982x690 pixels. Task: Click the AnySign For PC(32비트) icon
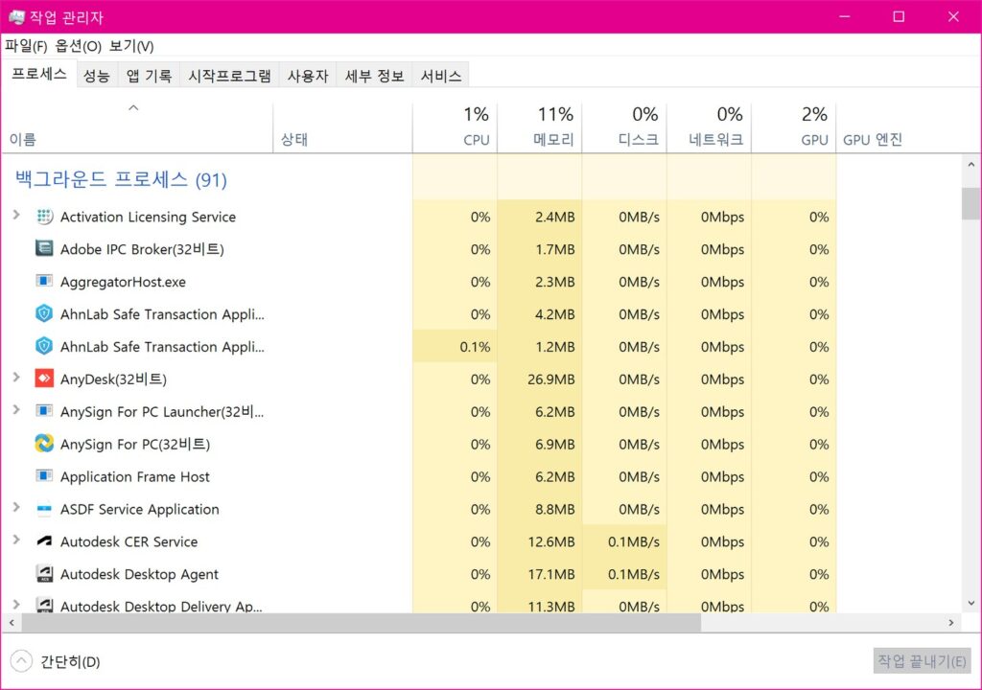point(44,444)
